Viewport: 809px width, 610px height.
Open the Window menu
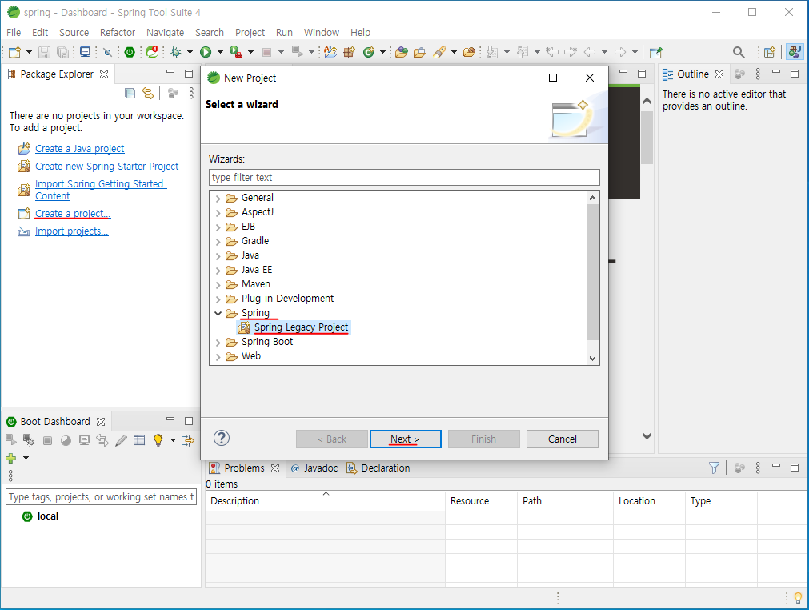pos(322,33)
